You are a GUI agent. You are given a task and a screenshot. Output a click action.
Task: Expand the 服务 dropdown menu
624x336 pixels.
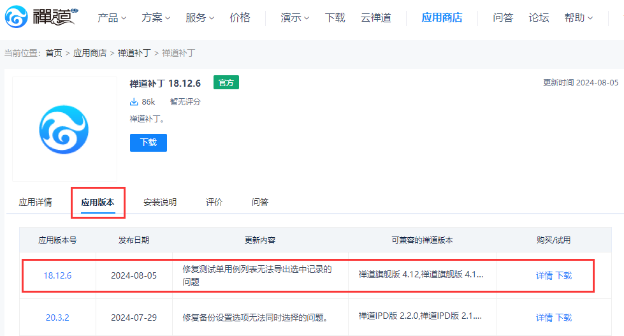(200, 17)
